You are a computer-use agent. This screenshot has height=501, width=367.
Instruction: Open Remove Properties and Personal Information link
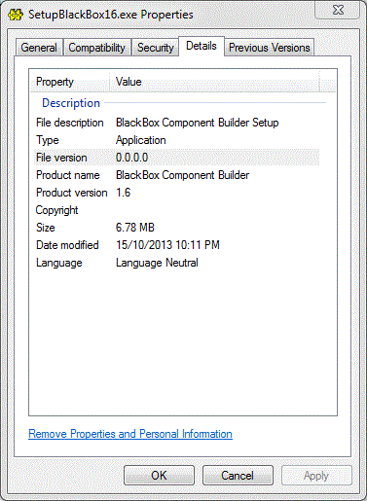click(130, 434)
